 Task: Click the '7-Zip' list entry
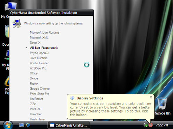coord(33,104)
